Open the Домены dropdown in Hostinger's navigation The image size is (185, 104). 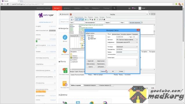point(67,8)
